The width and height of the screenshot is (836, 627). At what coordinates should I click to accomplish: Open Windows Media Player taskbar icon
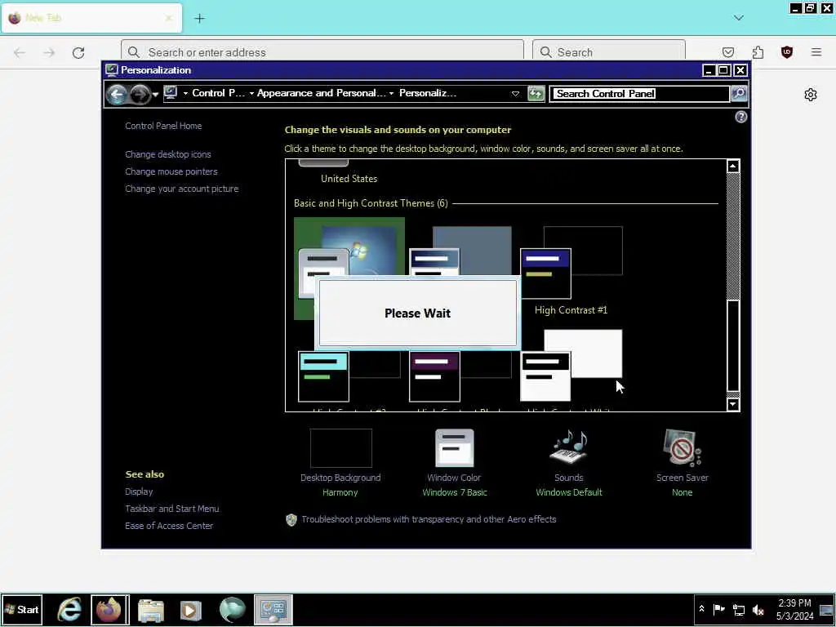pyautogui.click(x=191, y=609)
